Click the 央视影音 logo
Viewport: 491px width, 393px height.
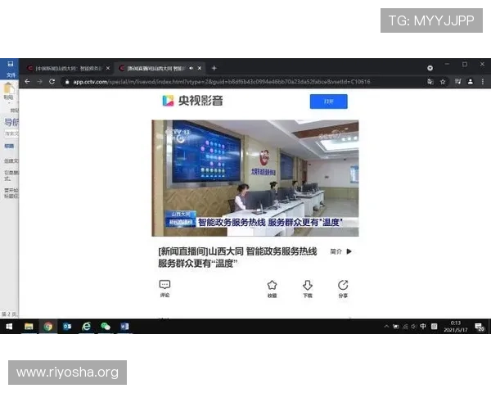(x=192, y=101)
